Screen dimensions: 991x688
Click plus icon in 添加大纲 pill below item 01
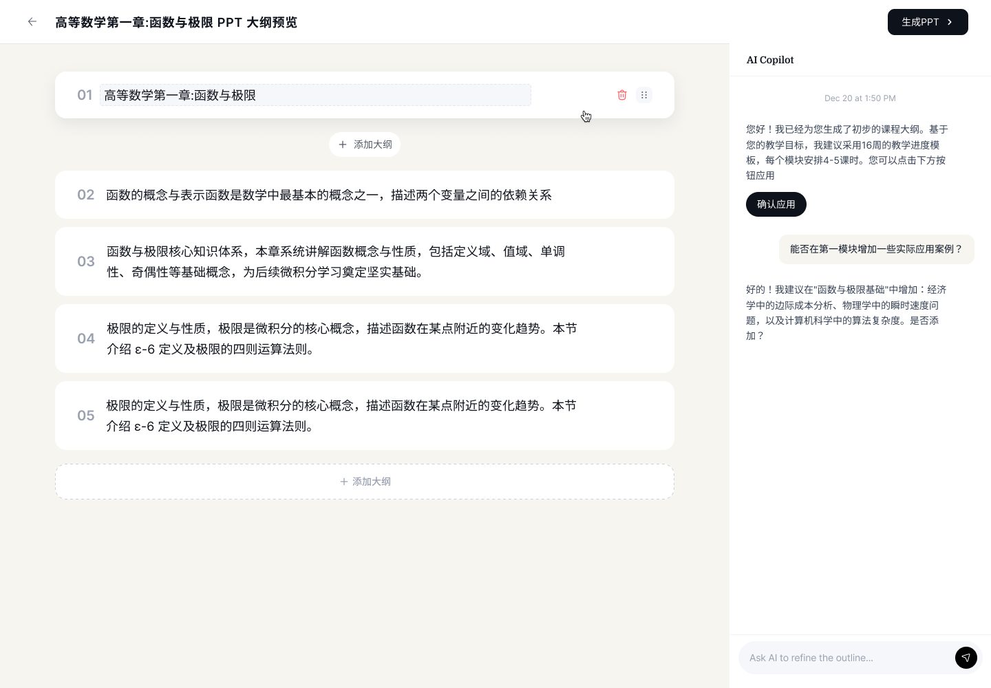[x=343, y=144]
